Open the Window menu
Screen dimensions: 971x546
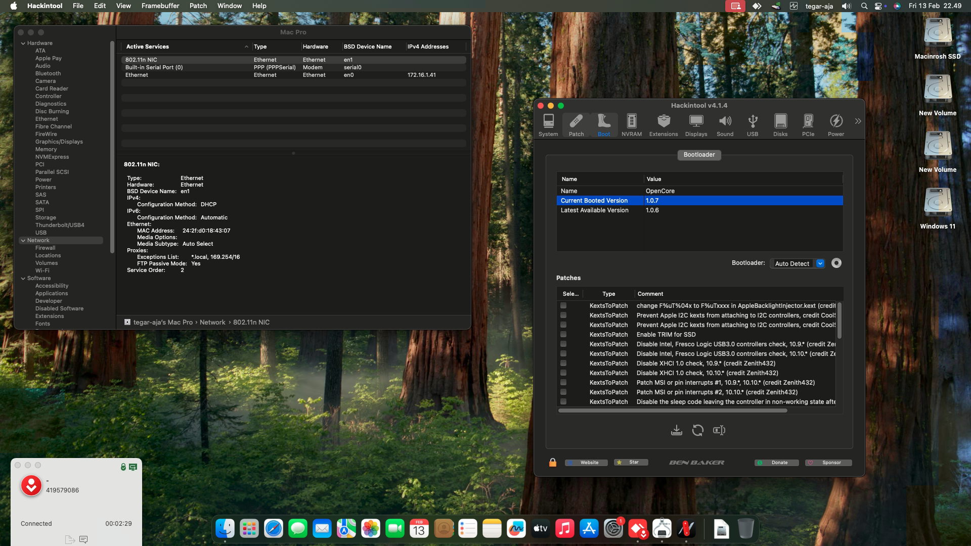pos(230,6)
